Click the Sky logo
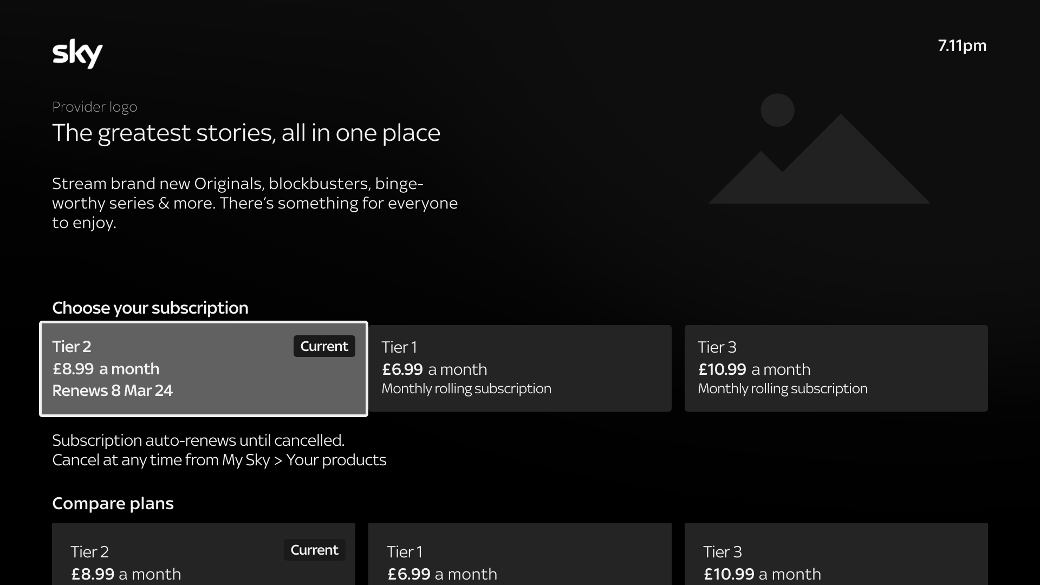Screen dimensions: 1040x585 77,54
